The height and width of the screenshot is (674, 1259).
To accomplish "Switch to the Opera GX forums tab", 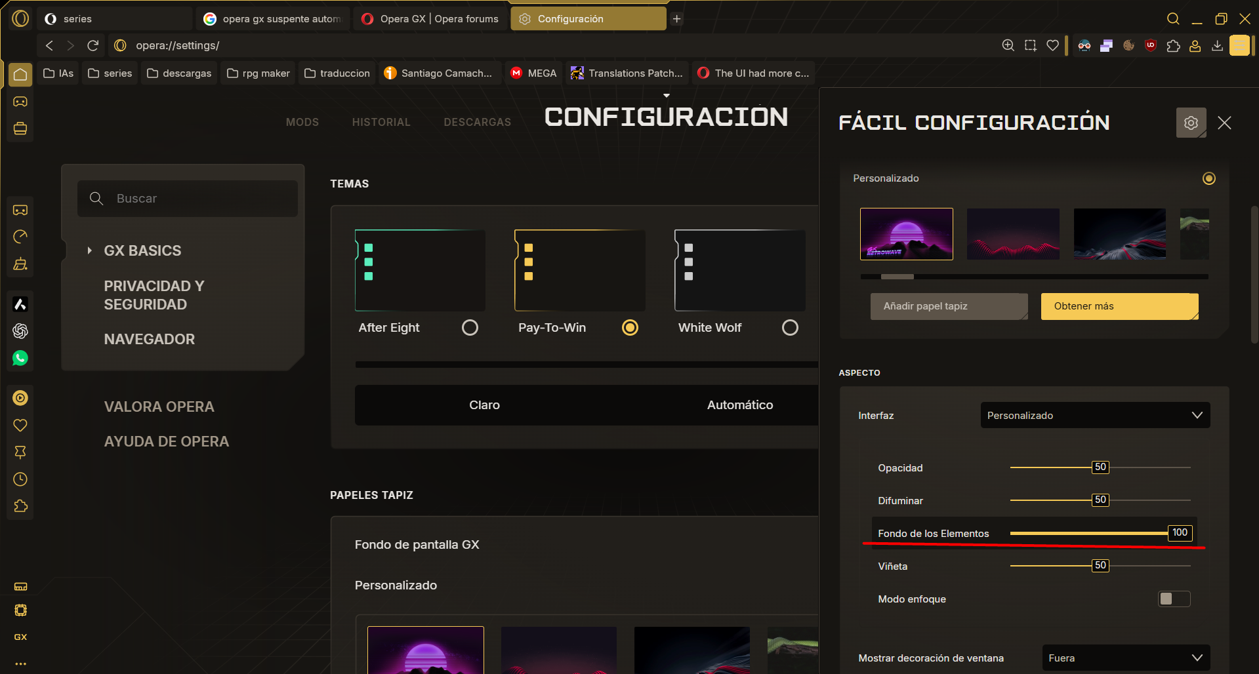I will [x=432, y=19].
